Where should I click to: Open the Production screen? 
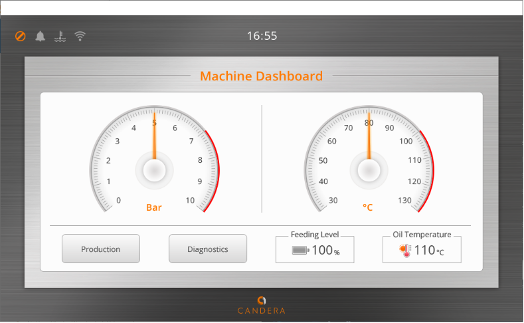pos(101,249)
